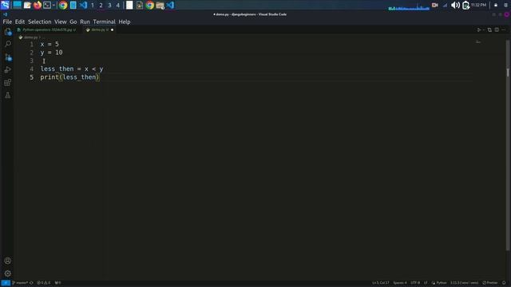Image resolution: width=511 pixels, height=287 pixels.
Task: Click the Synchronize Changes icon
Action: pos(32,283)
